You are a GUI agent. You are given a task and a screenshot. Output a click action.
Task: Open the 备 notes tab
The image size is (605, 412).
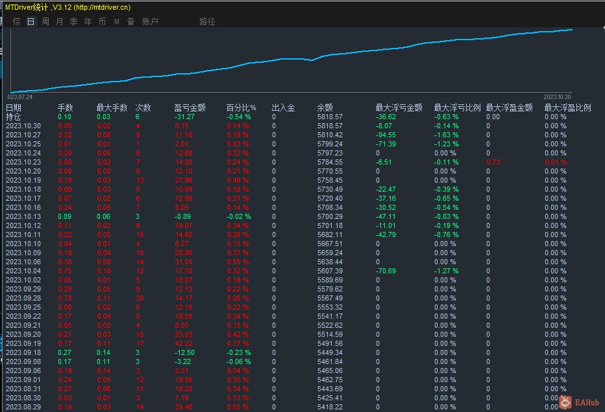[x=130, y=21]
